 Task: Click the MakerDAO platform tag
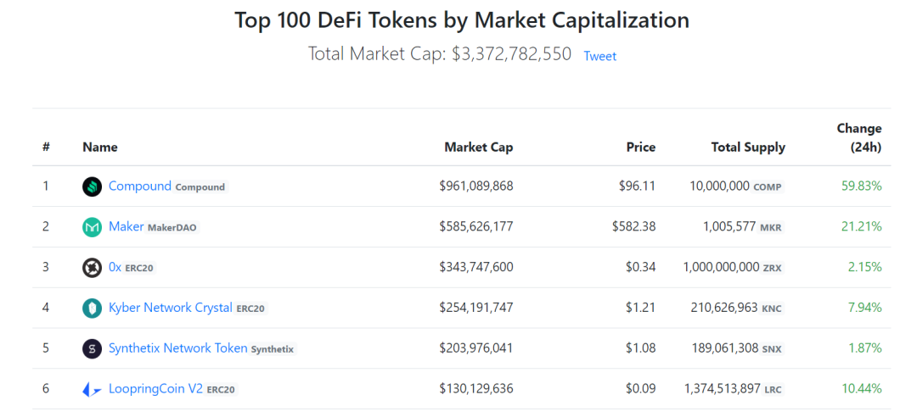172,228
